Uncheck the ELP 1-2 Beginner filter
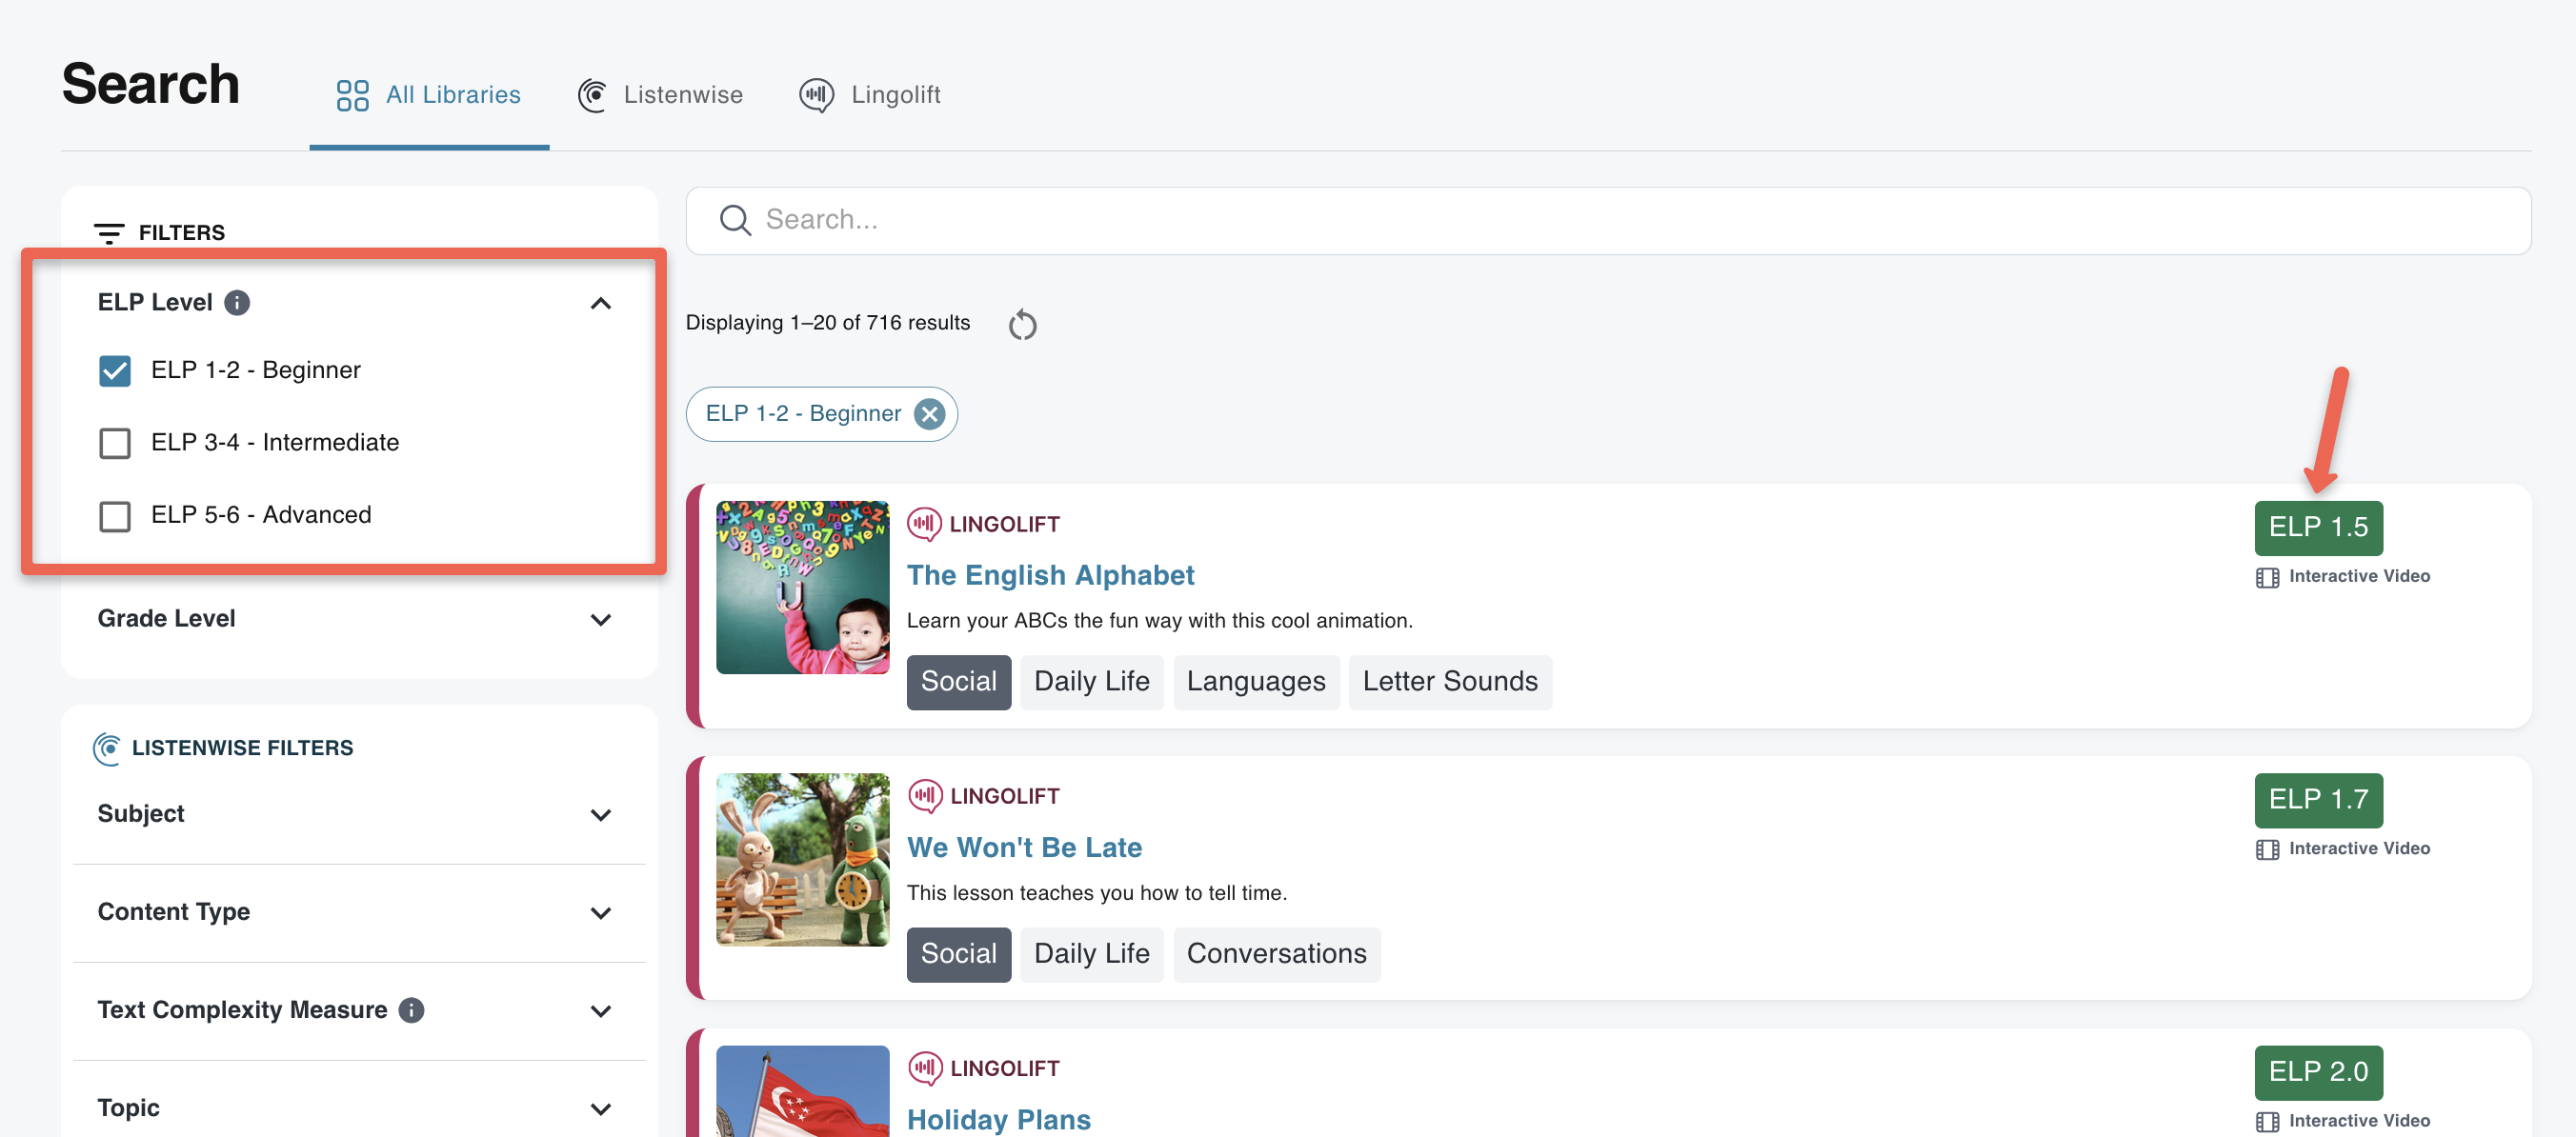This screenshot has height=1137, width=2576. [x=115, y=370]
